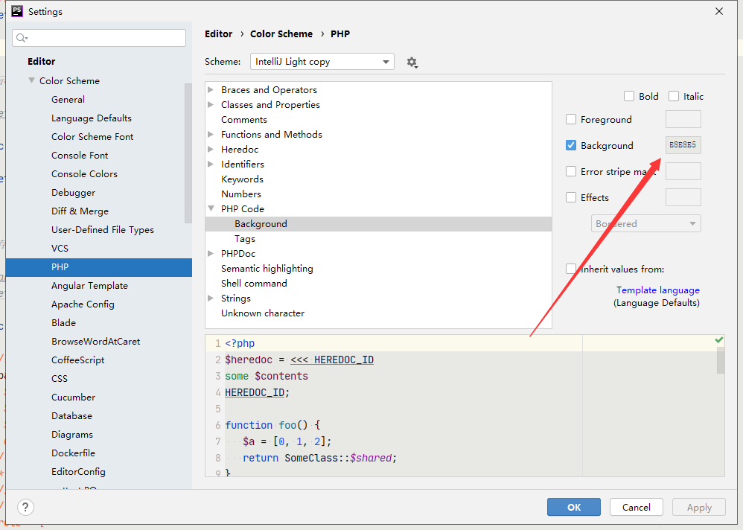Enable the Italic checkbox

click(673, 96)
